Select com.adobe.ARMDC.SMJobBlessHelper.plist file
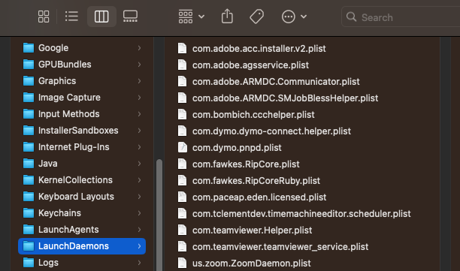Screen dimensions: 460x271 click(285, 98)
